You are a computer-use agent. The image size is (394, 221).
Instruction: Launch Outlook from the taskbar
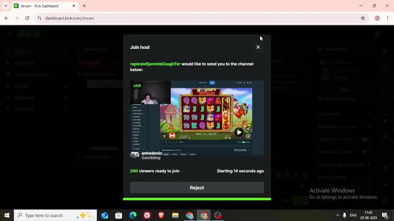[105, 215]
